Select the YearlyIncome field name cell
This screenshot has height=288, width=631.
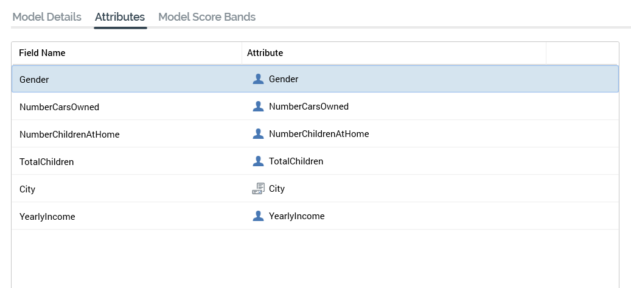coord(47,217)
